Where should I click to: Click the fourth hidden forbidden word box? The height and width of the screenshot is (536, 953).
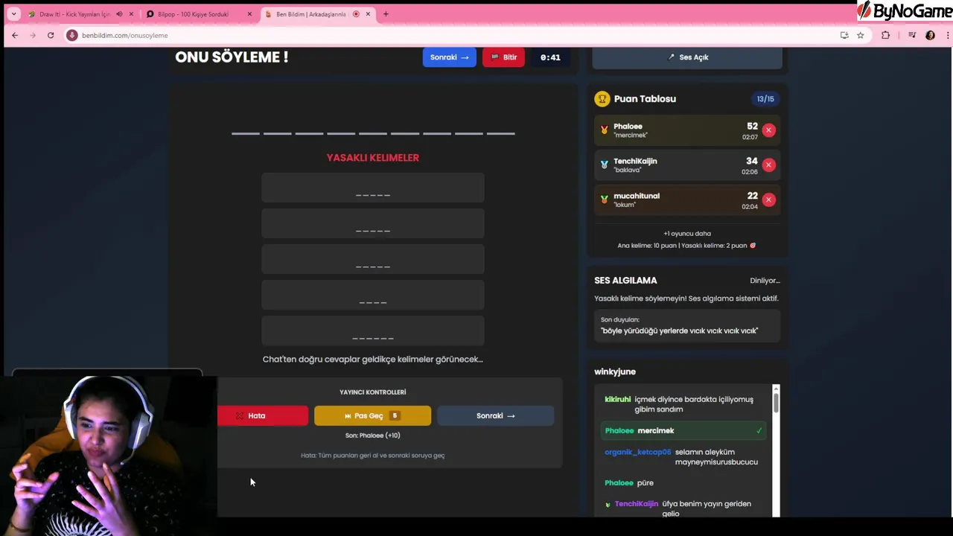tap(373, 295)
